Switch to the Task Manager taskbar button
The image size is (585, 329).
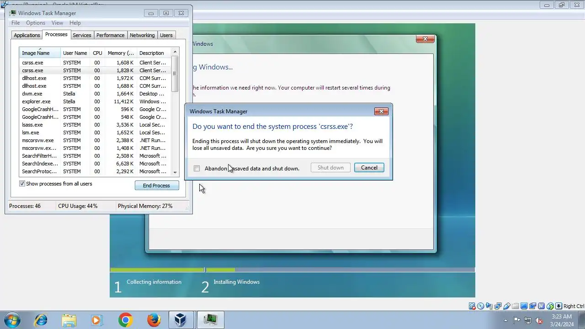(x=210, y=320)
